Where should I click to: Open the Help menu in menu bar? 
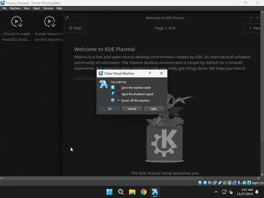pyautogui.click(x=59, y=8)
